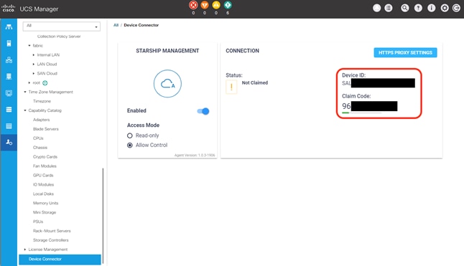Select the Read-only access mode
The height and width of the screenshot is (266, 464).
tap(129, 136)
